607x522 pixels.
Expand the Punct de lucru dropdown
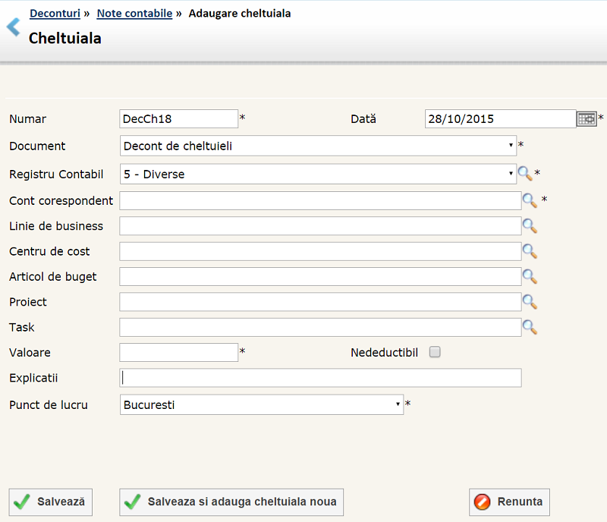tap(261, 404)
